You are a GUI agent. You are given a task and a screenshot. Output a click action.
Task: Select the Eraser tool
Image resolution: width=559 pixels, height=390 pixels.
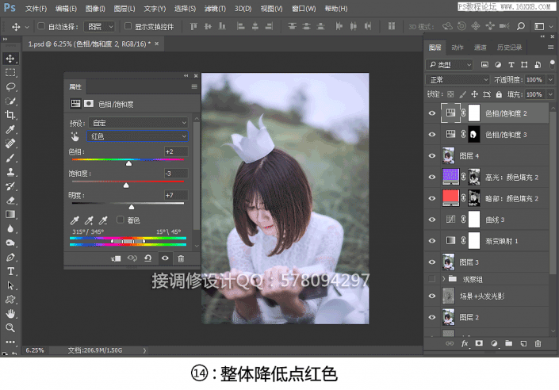(x=10, y=201)
